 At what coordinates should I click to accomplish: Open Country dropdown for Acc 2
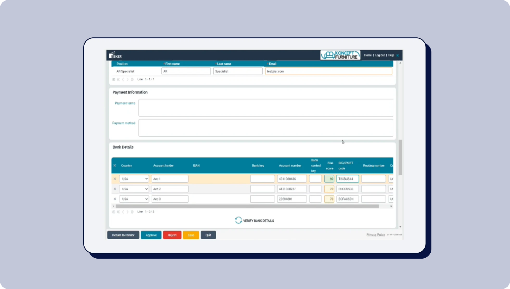click(x=134, y=189)
